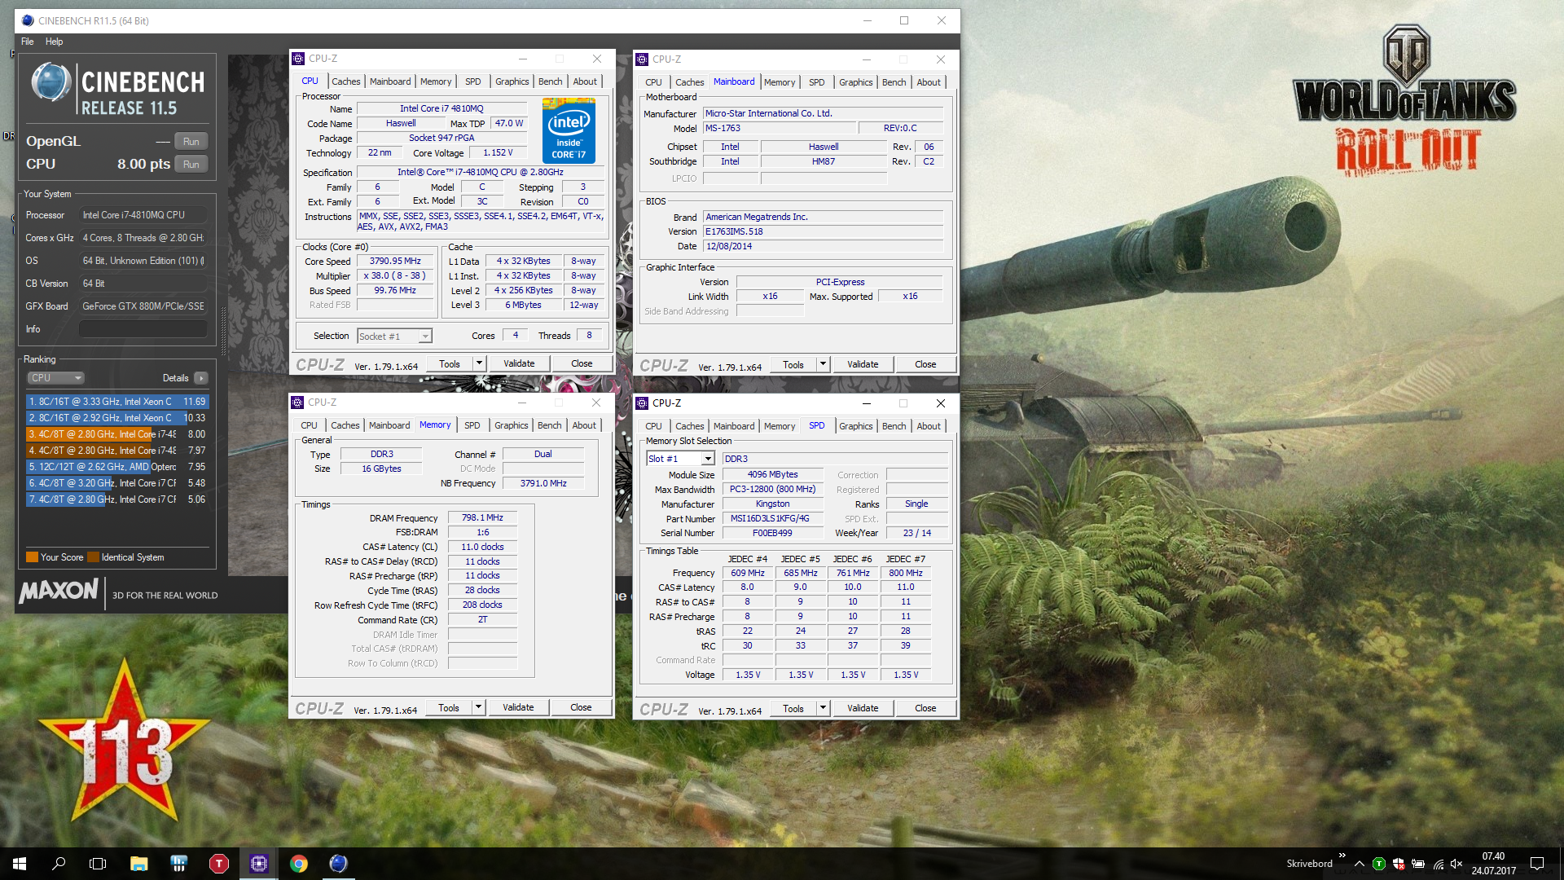The height and width of the screenshot is (880, 1564).
Task: Click Tools button in the Memory CPU-Z window
Action: (x=449, y=707)
